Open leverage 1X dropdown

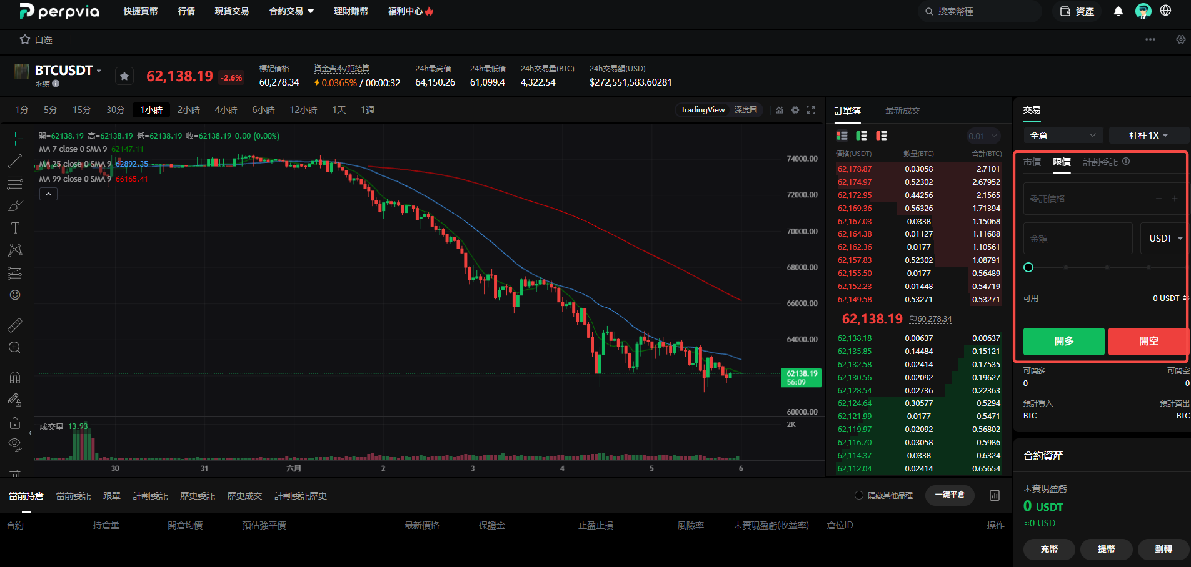point(1148,136)
